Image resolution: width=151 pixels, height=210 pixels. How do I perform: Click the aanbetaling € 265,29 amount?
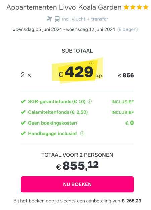pyautogui.click(x=132, y=201)
